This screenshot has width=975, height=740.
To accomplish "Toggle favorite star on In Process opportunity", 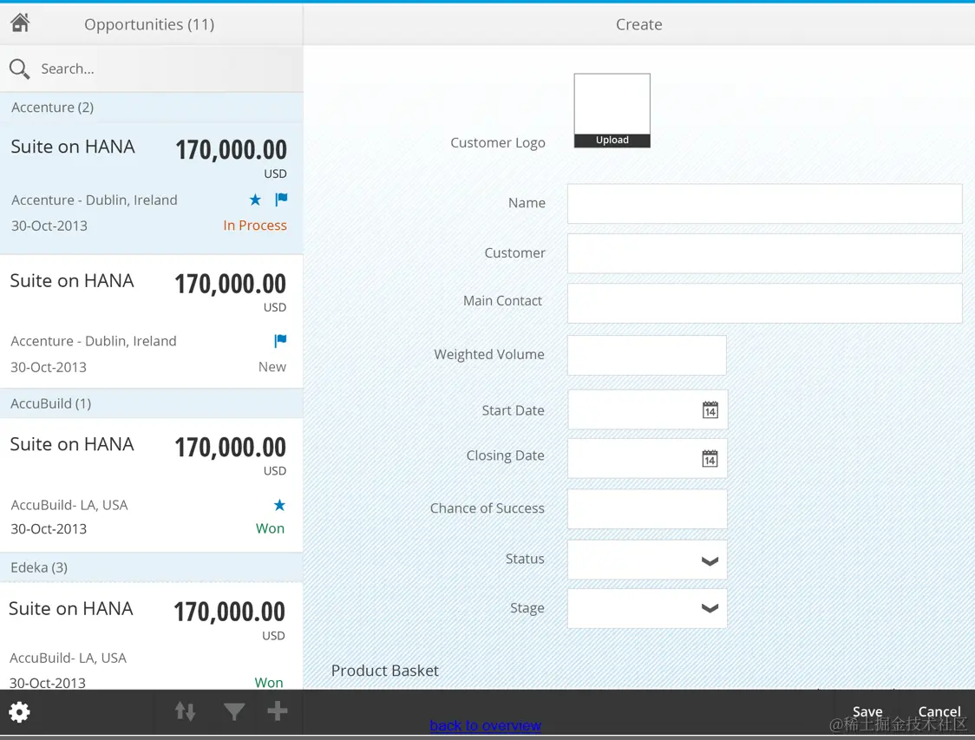I will (255, 200).
